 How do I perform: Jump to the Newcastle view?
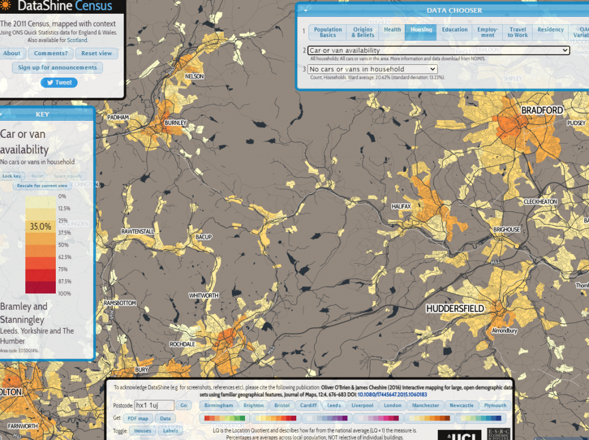462,406
